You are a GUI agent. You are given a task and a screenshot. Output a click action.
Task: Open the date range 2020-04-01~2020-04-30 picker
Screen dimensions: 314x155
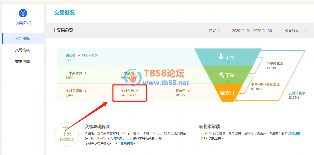pos(252,31)
